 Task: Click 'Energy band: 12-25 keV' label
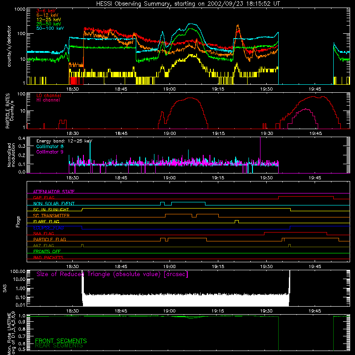click(x=64, y=141)
